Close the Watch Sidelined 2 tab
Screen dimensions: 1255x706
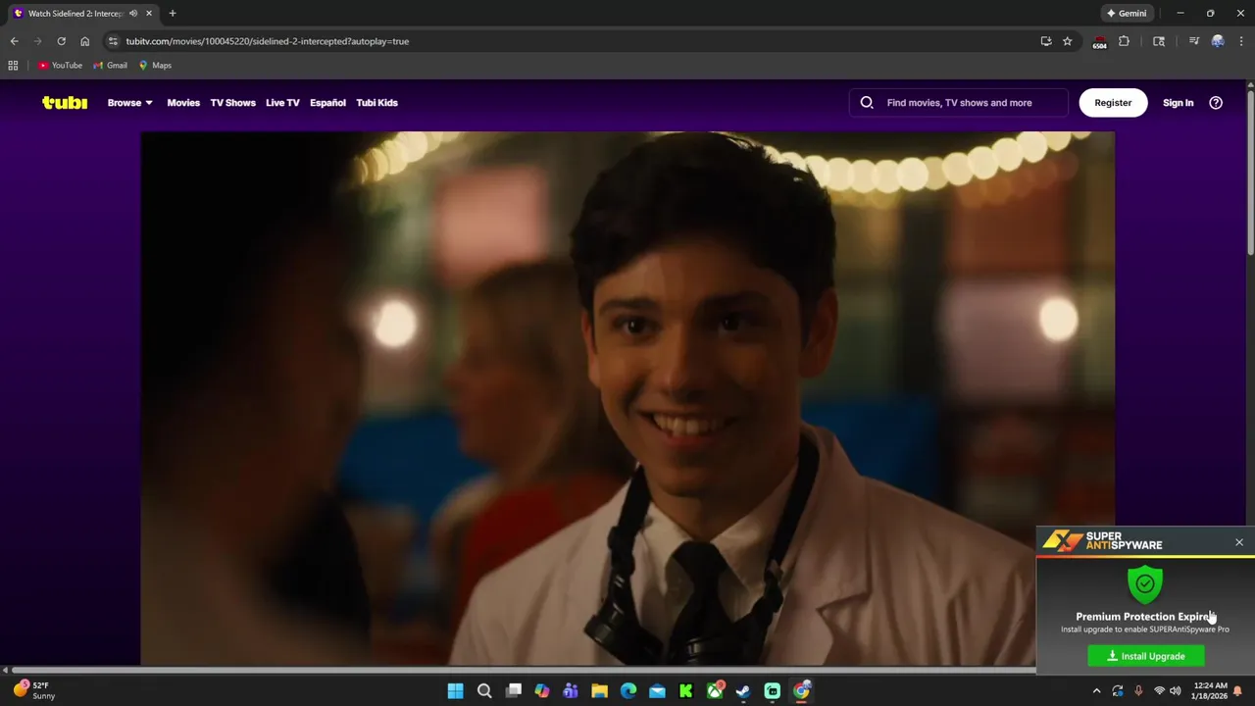coord(149,13)
